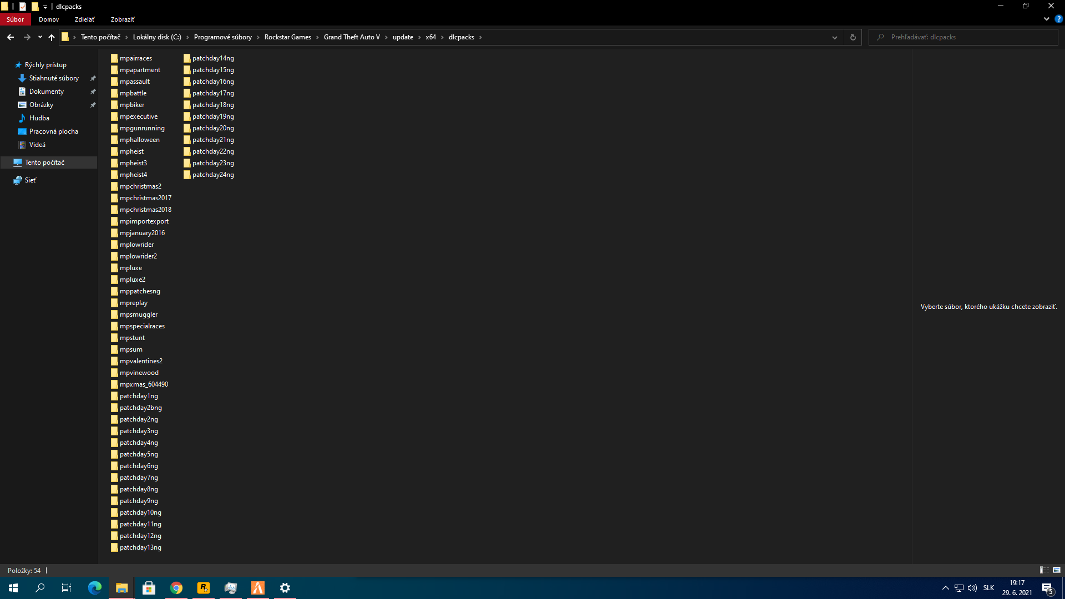Image resolution: width=1065 pixels, height=599 pixels.
Task: Open Google Chrome from the taskbar
Action: [x=176, y=587]
